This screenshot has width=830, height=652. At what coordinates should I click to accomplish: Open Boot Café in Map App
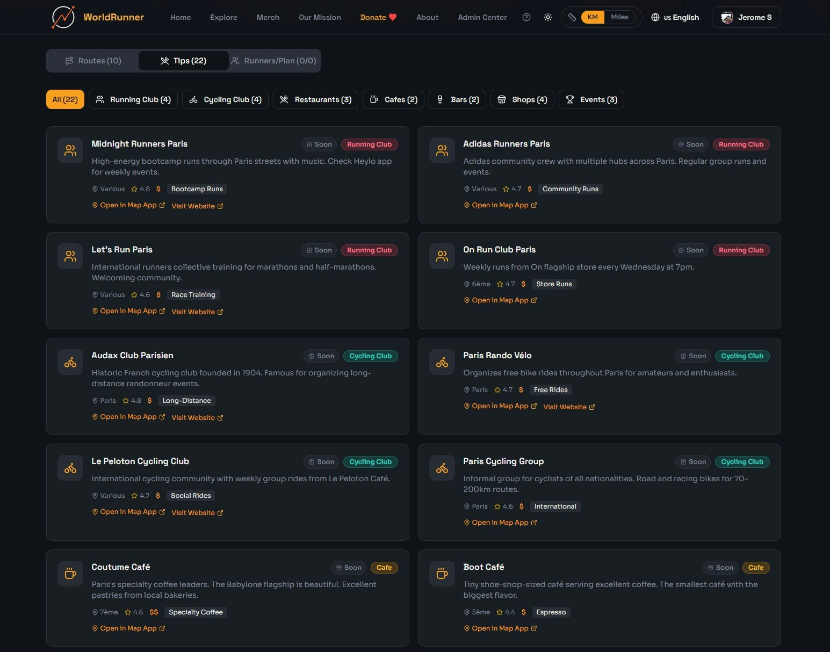[500, 628]
